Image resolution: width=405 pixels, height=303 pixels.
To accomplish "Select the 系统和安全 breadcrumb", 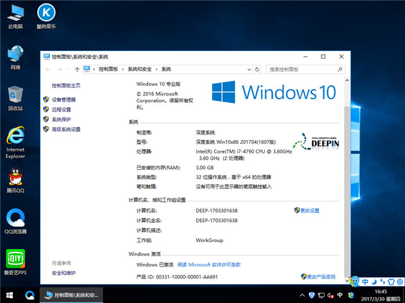I will pos(139,69).
